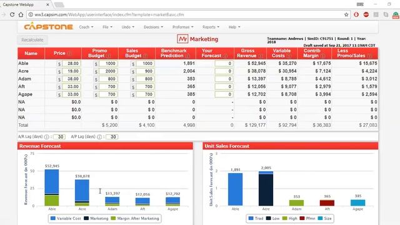Show info icon beside Your Forecast header
This screenshot has width=400, height=225.
click(x=225, y=56)
